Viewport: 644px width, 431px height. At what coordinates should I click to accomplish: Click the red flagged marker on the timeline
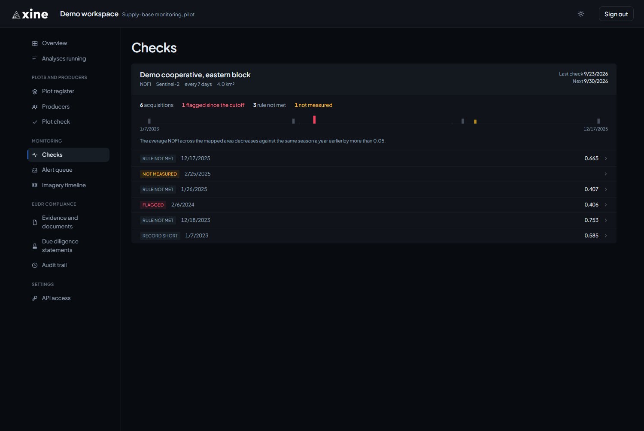pyautogui.click(x=314, y=119)
